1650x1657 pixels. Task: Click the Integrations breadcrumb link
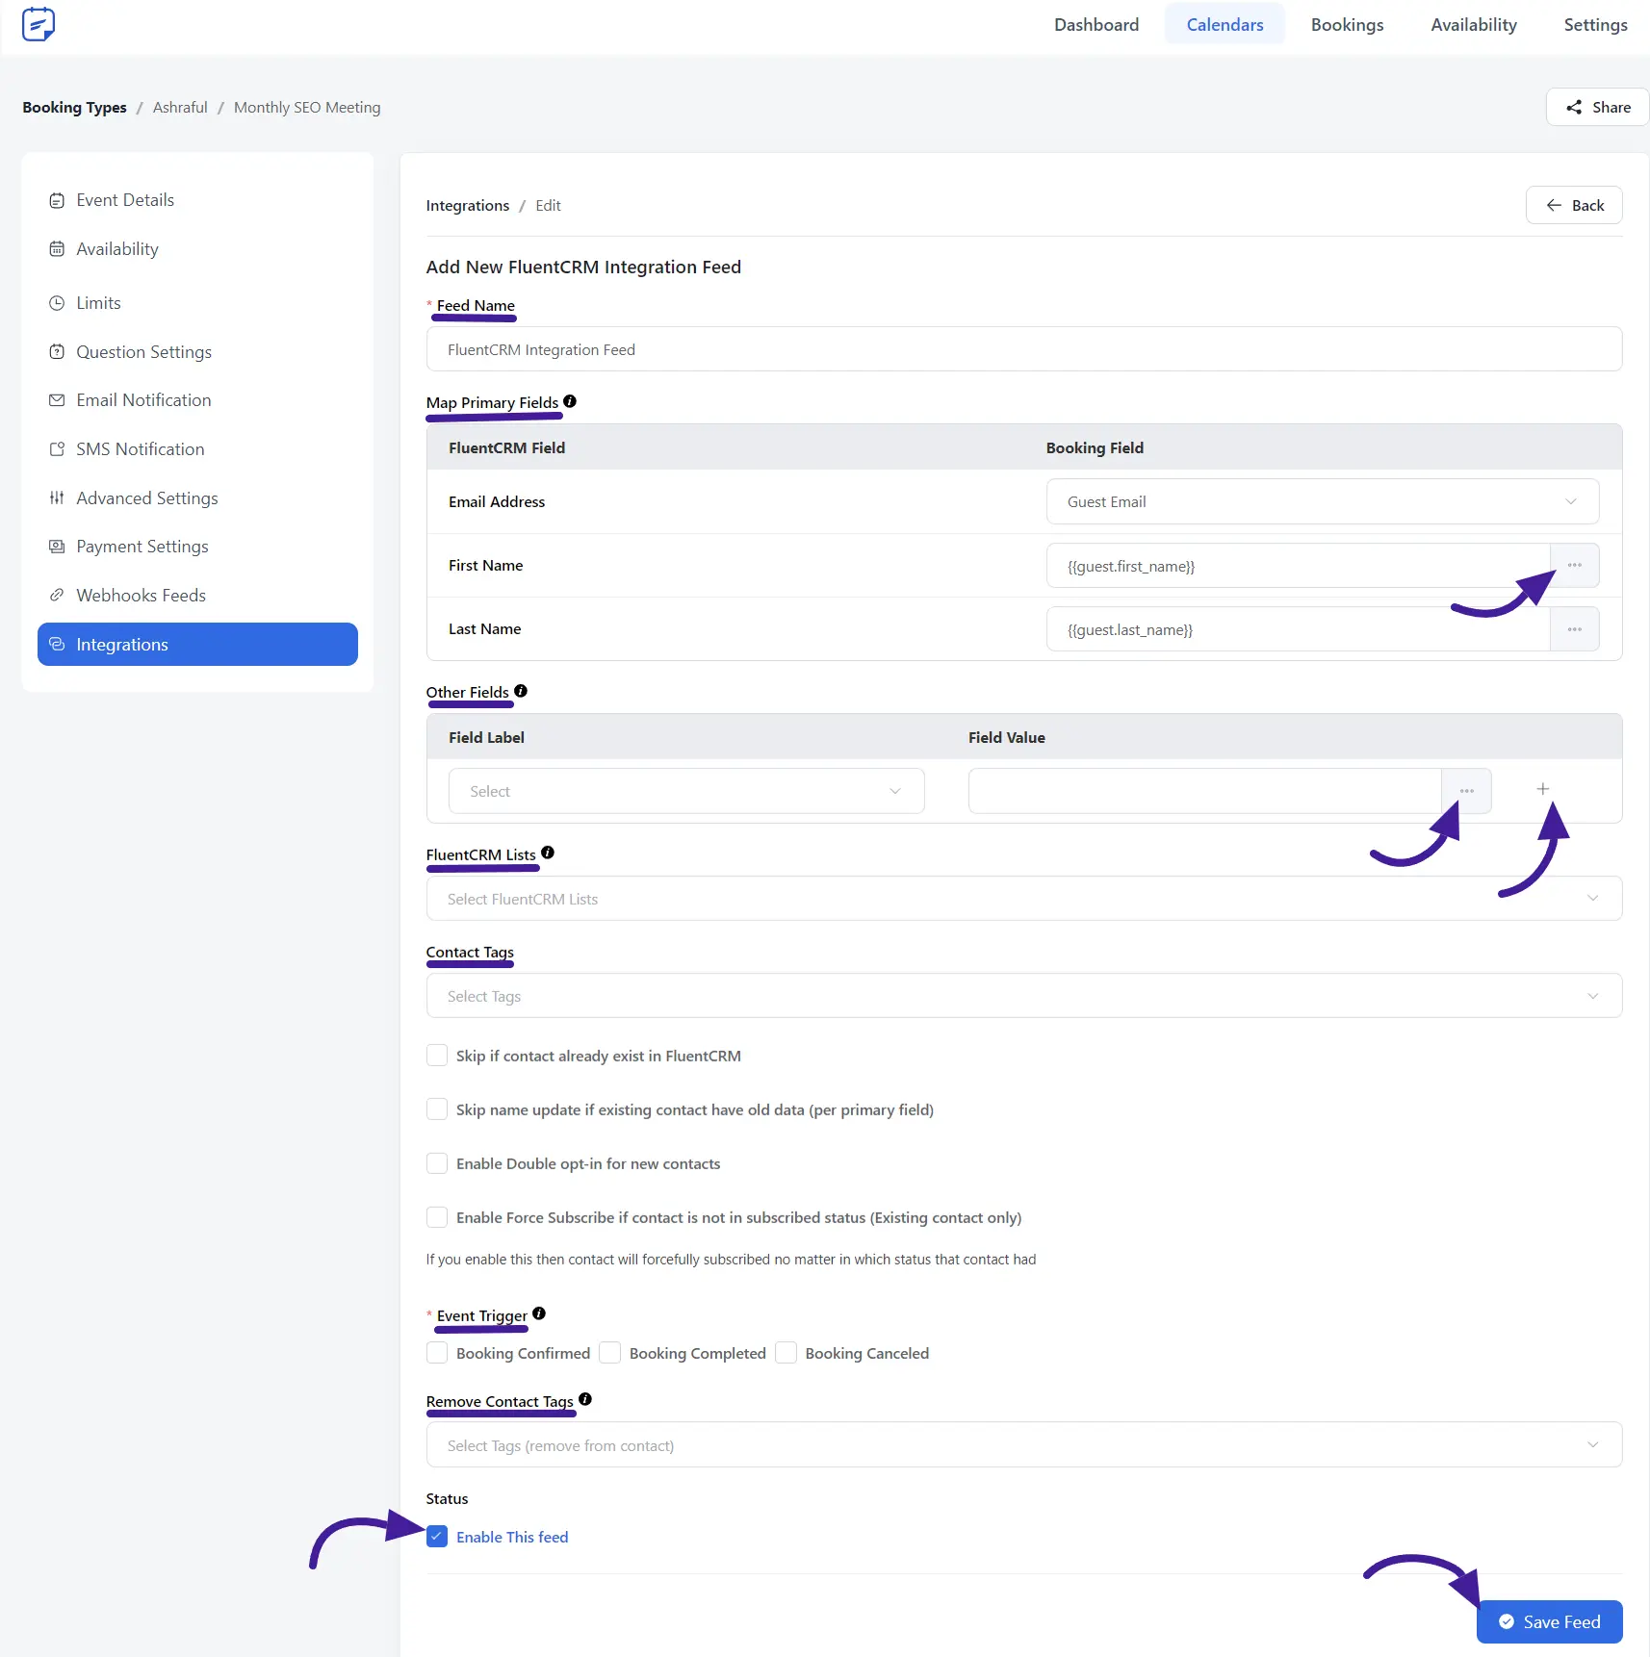coord(468,205)
